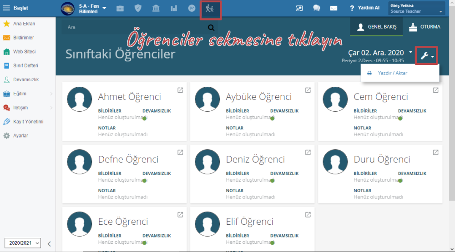Click Defne Öğrenci avatar picture
The image size is (455, 252).
coord(80,162)
